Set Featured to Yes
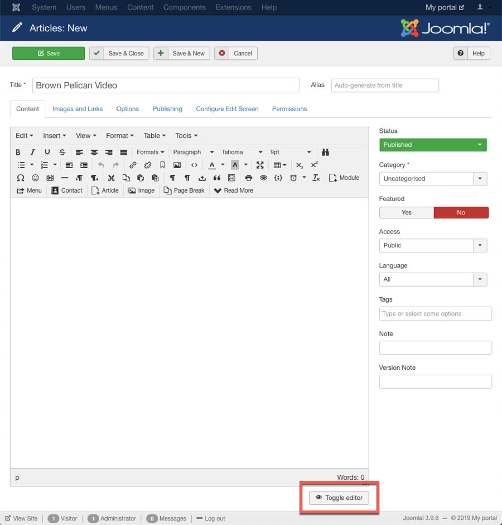 (x=407, y=212)
